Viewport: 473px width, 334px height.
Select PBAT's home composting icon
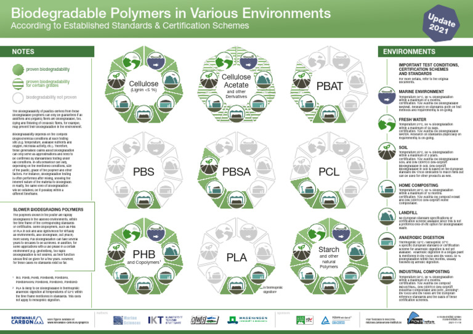[307, 103]
